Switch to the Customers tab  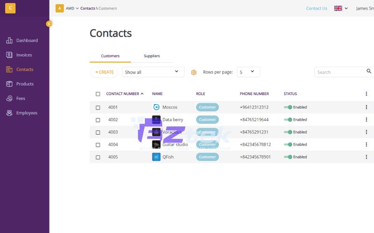point(110,56)
